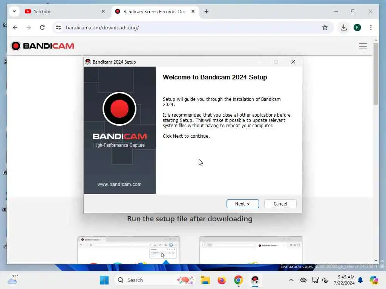The image size is (386, 289).
Task: View site information icon in address bar
Action: [58, 27]
